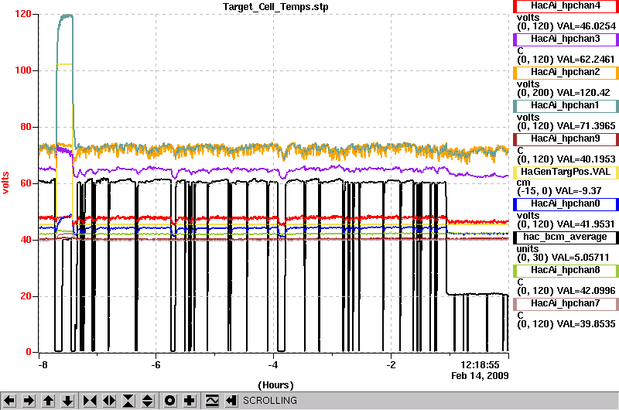The height and width of the screenshot is (410, 619).
Task: Click the value text VAL=40.1953
Action: [x=587, y=159]
